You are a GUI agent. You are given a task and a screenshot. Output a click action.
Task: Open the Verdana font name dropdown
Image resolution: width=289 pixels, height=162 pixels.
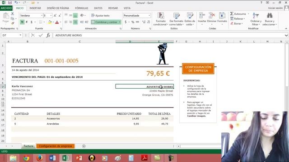click(42, 16)
